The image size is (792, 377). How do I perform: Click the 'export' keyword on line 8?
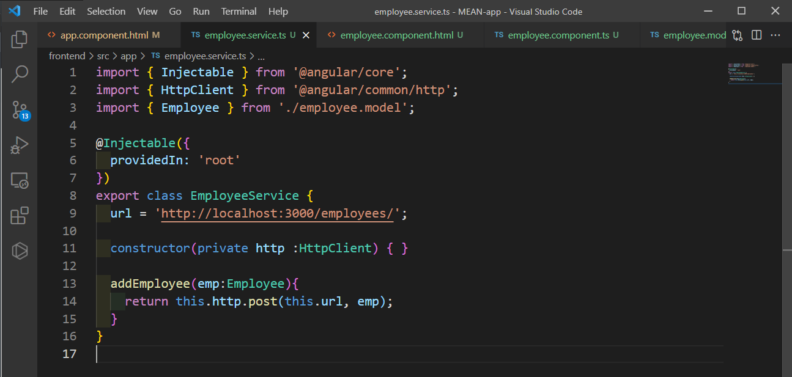pos(117,196)
